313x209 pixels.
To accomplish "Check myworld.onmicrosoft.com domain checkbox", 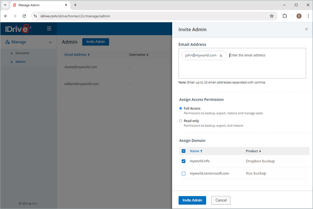I will pyautogui.click(x=183, y=173).
